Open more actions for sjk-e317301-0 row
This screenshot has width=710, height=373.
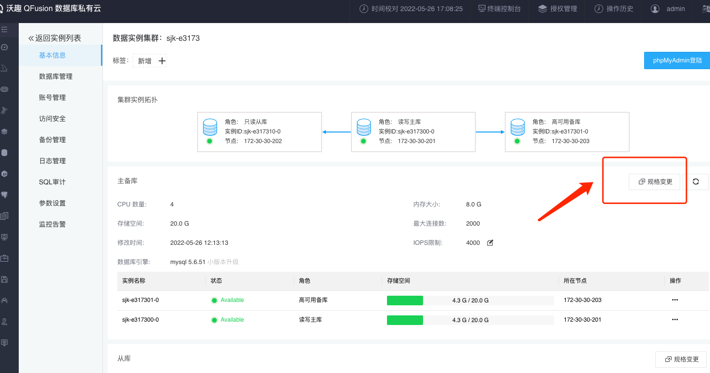point(675,300)
